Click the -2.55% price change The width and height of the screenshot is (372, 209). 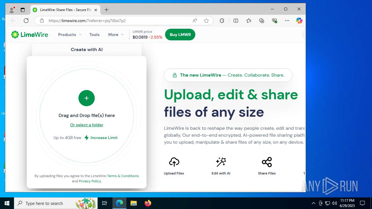tap(155, 37)
